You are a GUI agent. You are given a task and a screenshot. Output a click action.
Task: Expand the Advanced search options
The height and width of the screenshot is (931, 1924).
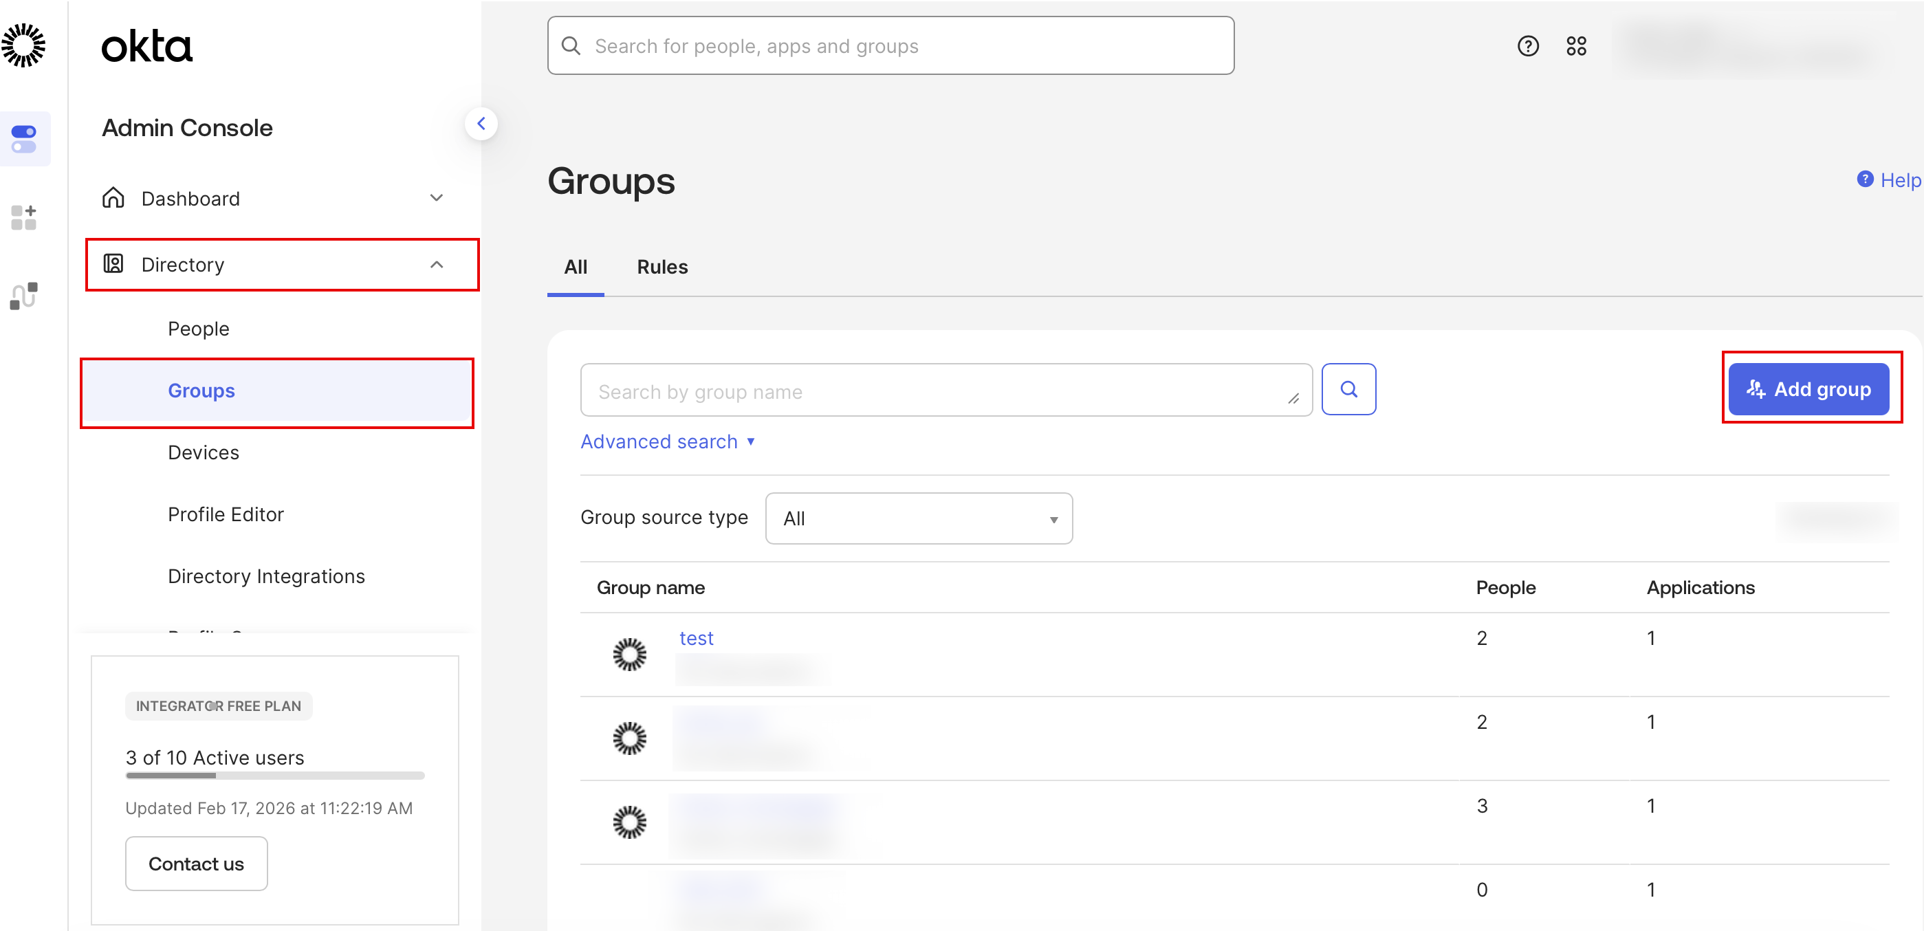pos(667,441)
